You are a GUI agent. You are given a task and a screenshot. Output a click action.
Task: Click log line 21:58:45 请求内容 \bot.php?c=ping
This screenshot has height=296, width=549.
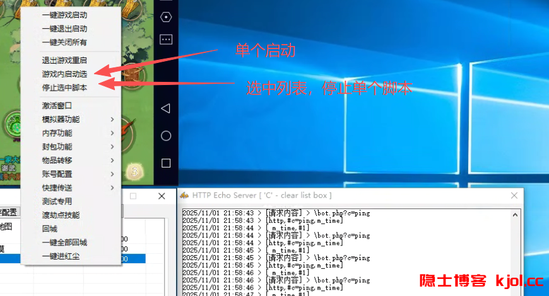click(x=276, y=258)
